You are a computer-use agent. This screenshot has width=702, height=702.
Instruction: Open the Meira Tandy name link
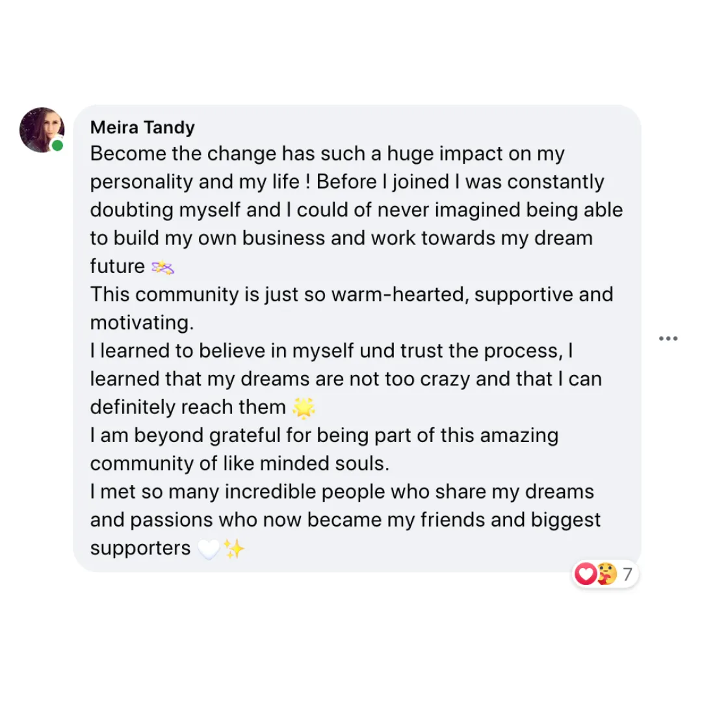pos(142,127)
